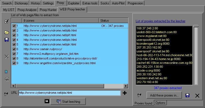The height and width of the screenshot is (108, 205).
Task: Open the Socks tab
Action: 105,3
